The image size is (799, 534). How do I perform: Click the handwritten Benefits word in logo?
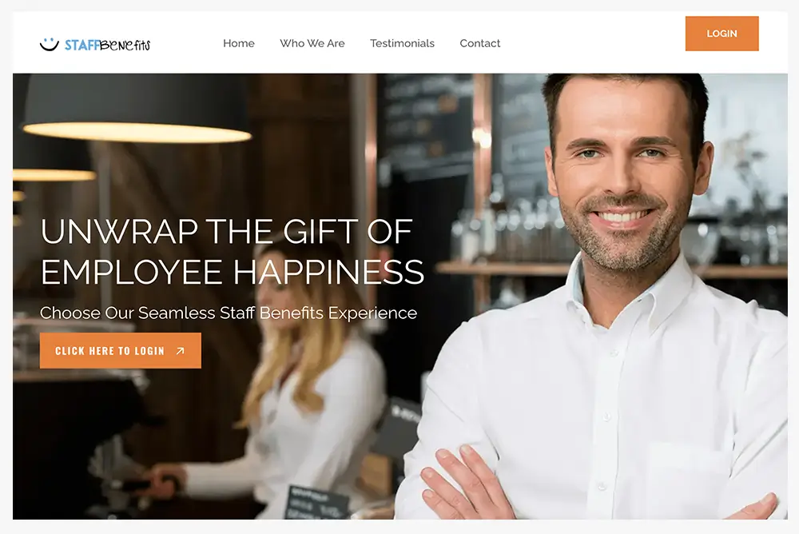(125, 46)
